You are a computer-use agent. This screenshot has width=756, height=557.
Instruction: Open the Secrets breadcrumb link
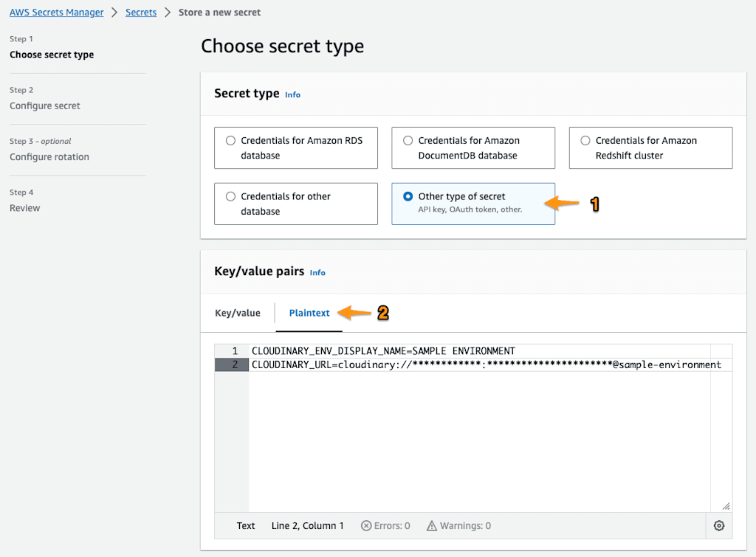click(x=141, y=13)
